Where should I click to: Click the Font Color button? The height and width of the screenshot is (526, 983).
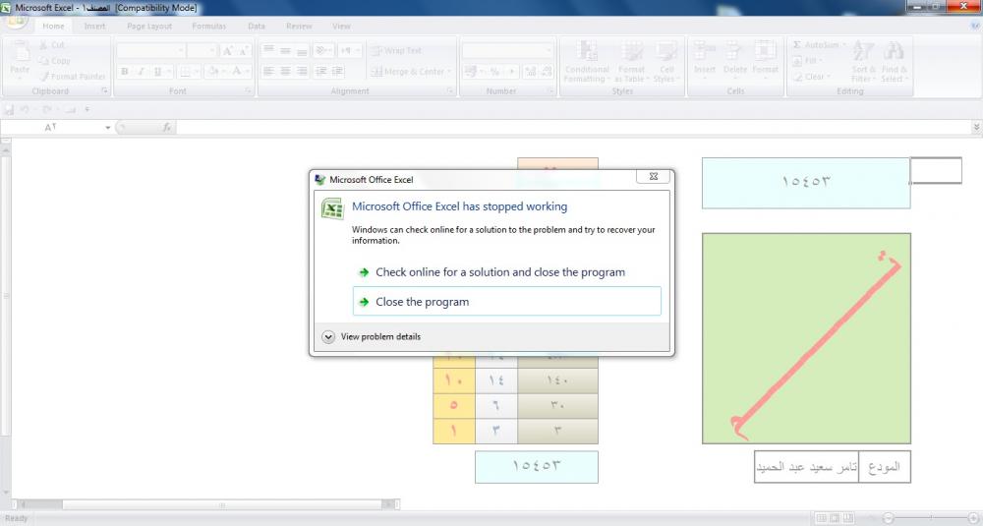(236, 72)
